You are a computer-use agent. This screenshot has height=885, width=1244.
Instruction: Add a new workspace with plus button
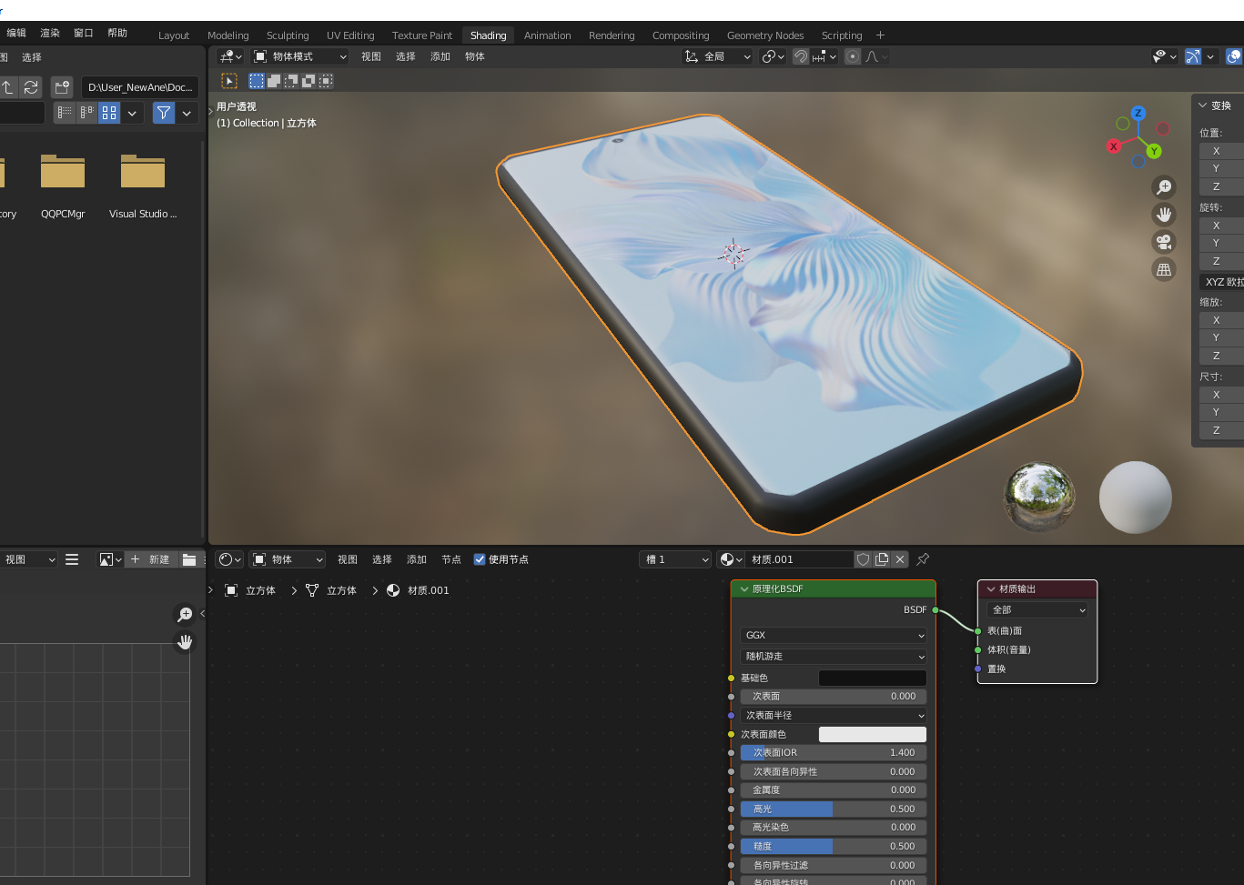[x=880, y=35]
